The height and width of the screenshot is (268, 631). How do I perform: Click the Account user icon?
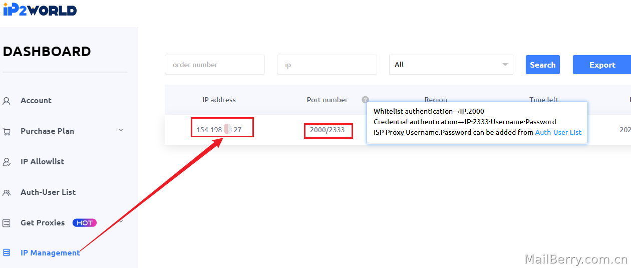tap(7, 101)
